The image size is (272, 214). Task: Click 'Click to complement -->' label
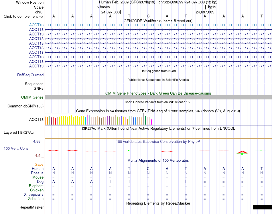tap(23, 17)
